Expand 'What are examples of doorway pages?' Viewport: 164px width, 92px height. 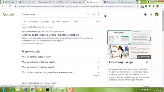(x=61, y=62)
